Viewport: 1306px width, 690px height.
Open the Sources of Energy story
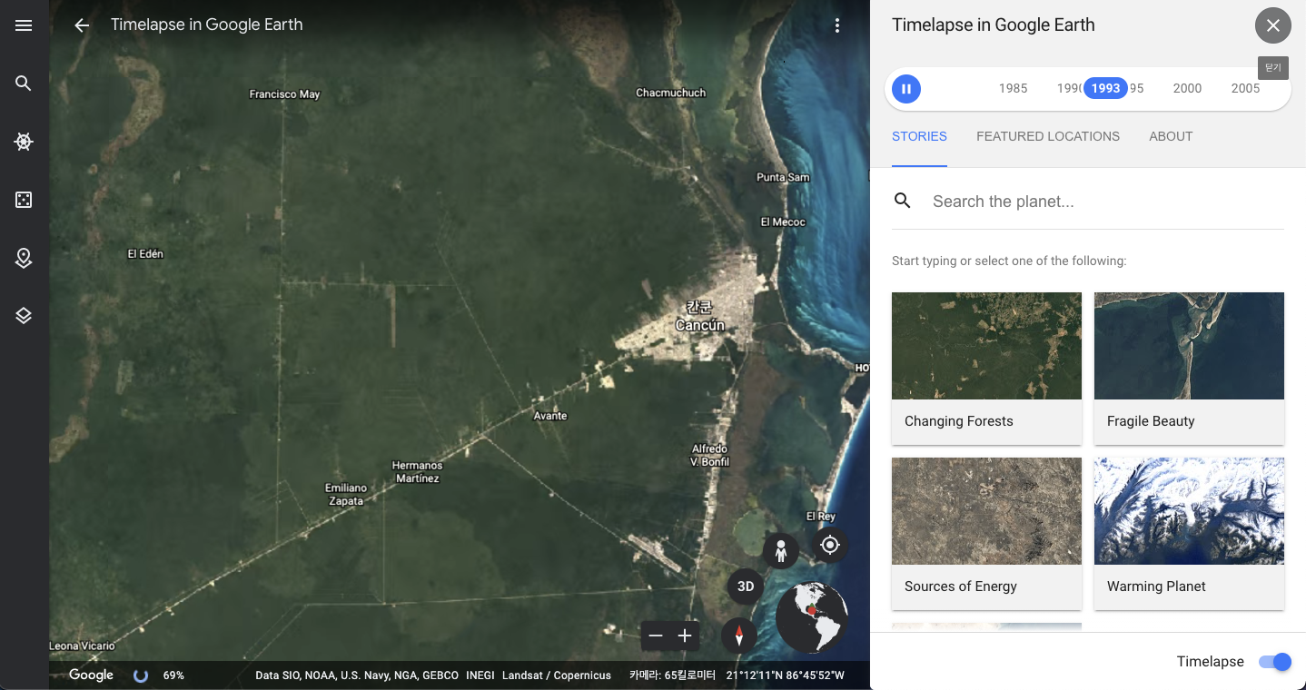pyautogui.click(x=986, y=533)
